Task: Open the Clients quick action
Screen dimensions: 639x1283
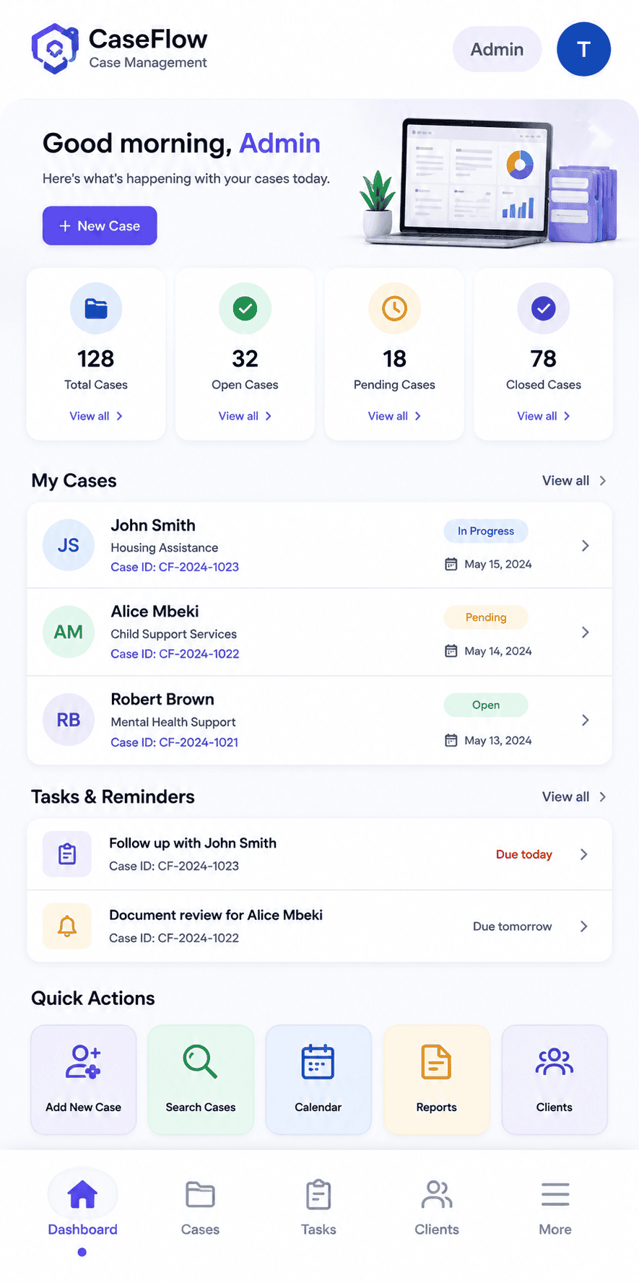Action: point(555,1079)
